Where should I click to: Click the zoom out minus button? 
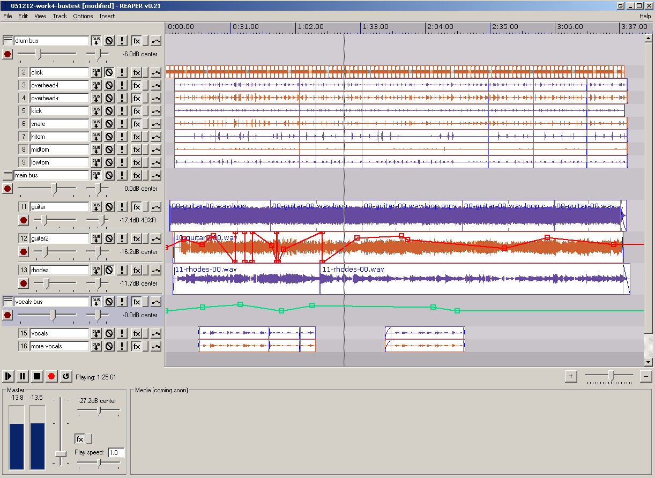646,376
